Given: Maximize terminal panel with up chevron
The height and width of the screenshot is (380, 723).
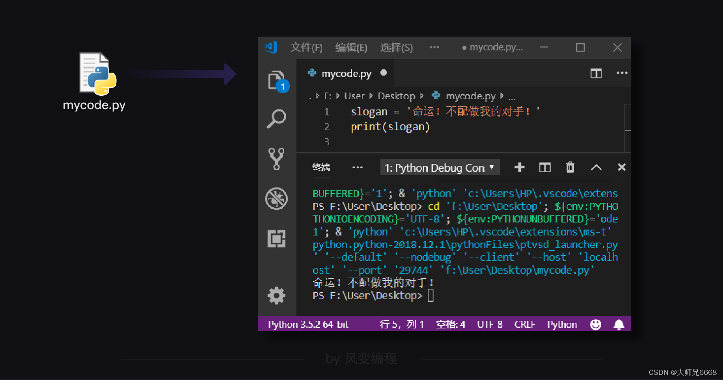Looking at the screenshot, I should point(596,167).
